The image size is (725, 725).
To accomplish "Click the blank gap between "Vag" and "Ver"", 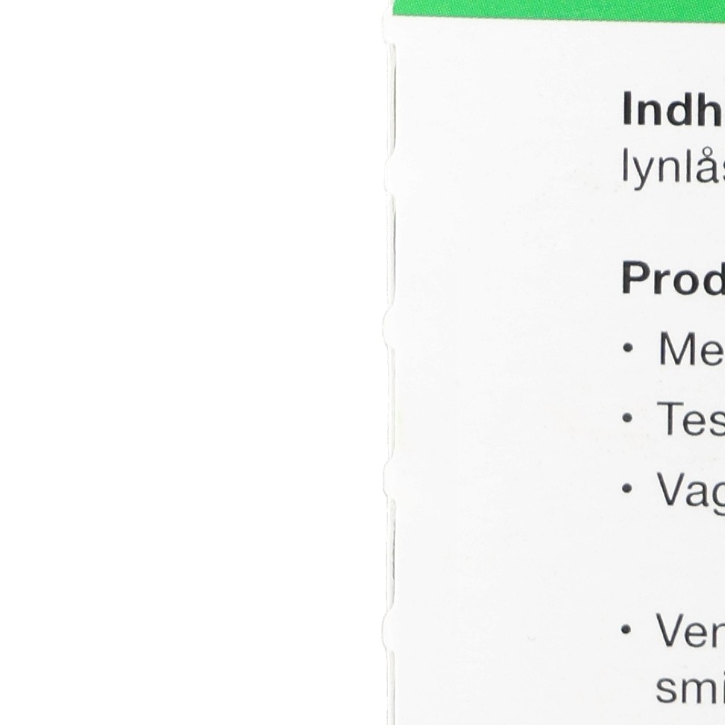I will tap(673, 559).
